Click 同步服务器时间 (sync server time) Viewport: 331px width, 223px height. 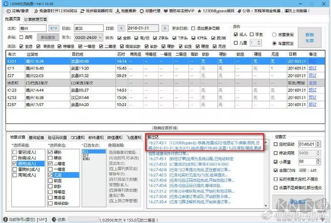point(96,11)
